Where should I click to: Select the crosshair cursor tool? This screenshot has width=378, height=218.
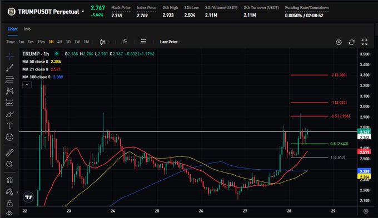(x=9, y=57)
